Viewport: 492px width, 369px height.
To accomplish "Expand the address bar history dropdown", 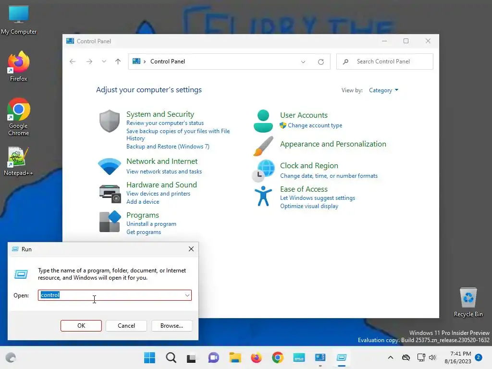I will [x=303, y=62].
